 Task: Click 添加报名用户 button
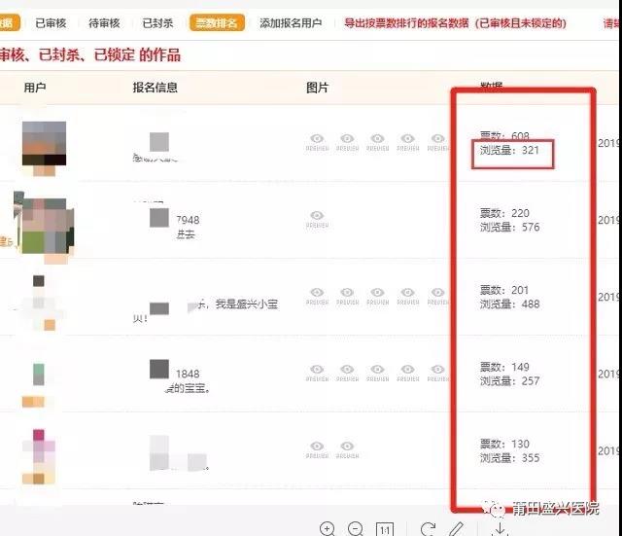click(x=290, y=22)
